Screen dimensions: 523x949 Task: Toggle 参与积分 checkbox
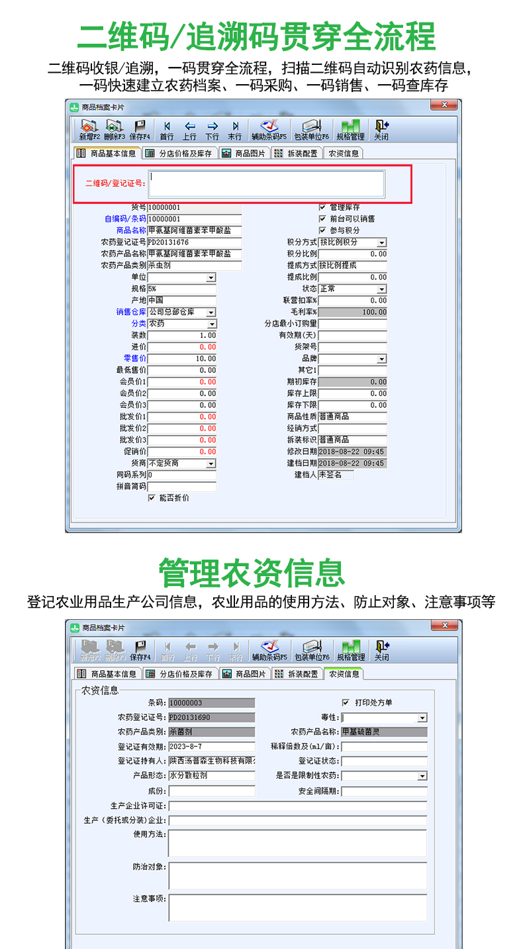(322, 230)
